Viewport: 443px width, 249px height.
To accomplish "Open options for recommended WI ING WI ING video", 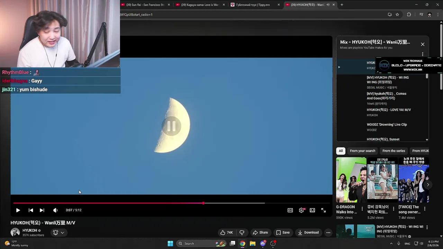I will pos(427,227).
